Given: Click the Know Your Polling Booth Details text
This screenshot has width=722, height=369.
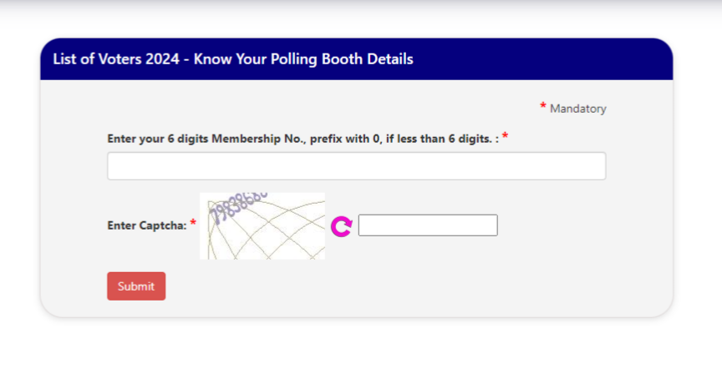Looking at the screenshot, I should pyautogui.click(x=303, y=59).
